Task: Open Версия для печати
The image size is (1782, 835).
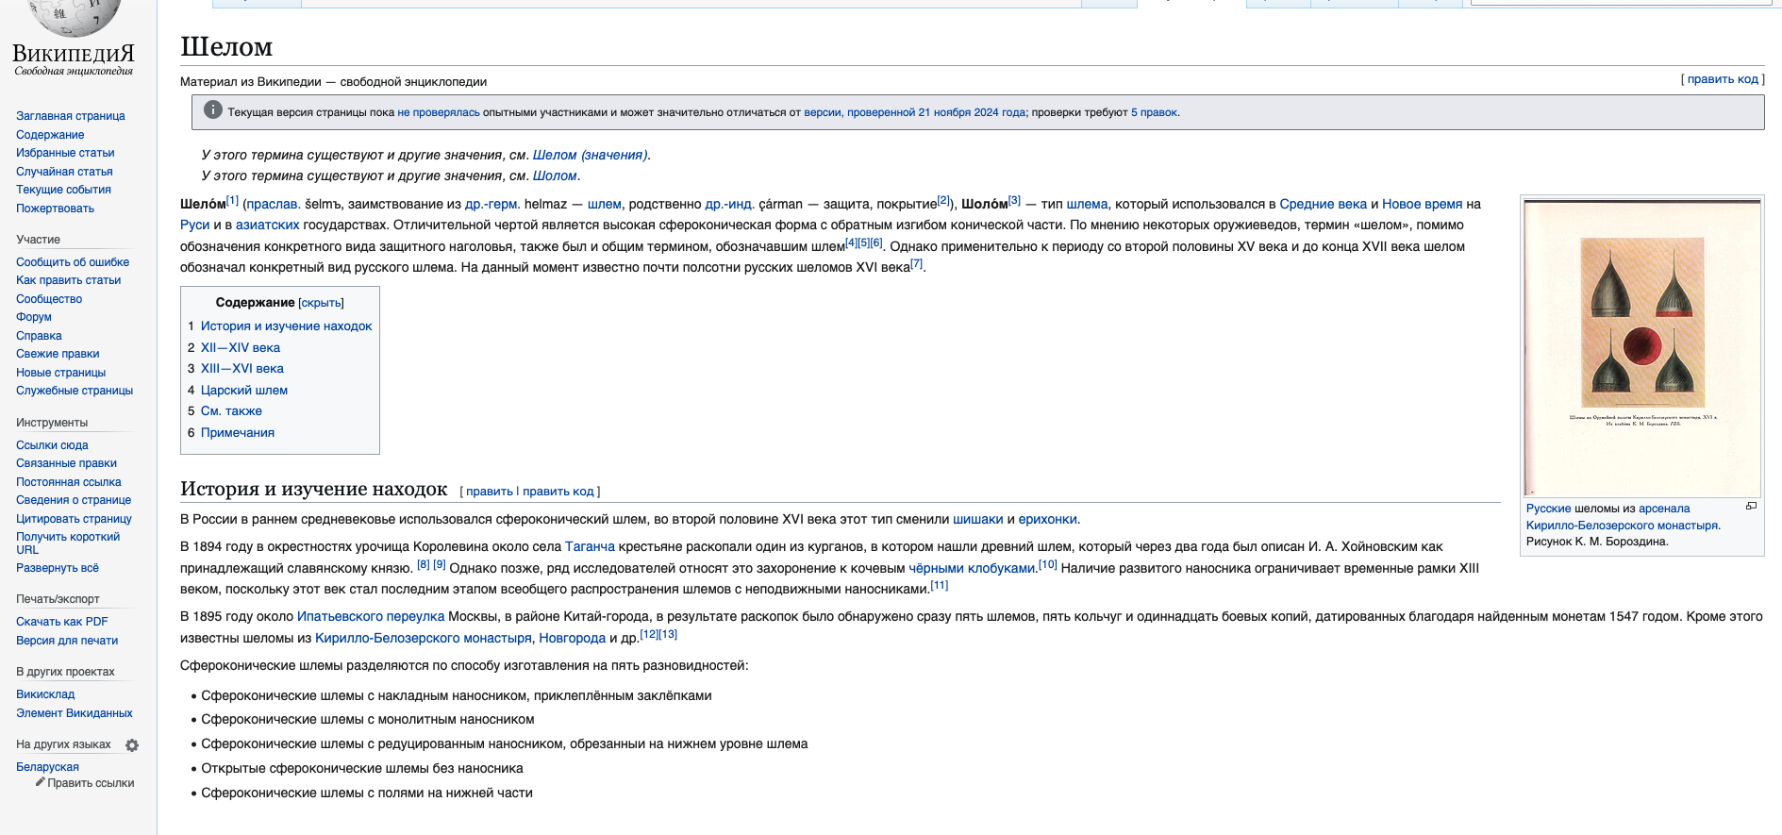Action: click(x=67, y=641)
